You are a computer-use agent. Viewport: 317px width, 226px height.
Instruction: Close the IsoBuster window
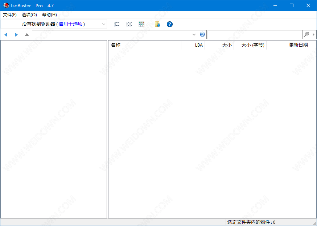[308, 5]
